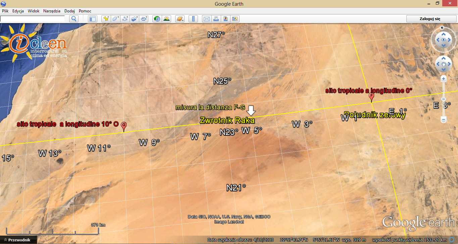
Task: Click the 'W 7°' longitude label
Action: [200, 136]
